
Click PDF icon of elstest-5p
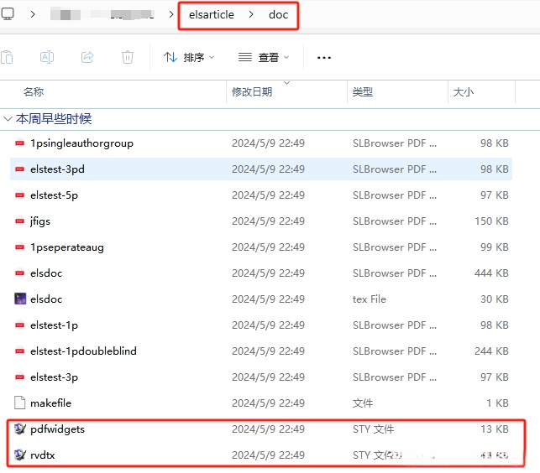(x=19, y=195)
